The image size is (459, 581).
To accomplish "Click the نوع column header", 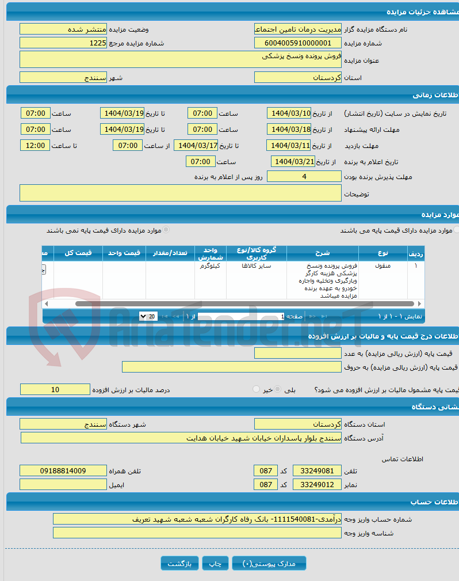I will pos(382,253).
